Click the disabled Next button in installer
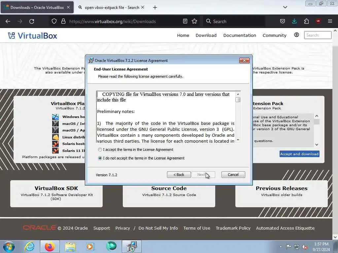The height and width of the screenshot is (253, 338). pyautogui.click(x=203, y=175)
